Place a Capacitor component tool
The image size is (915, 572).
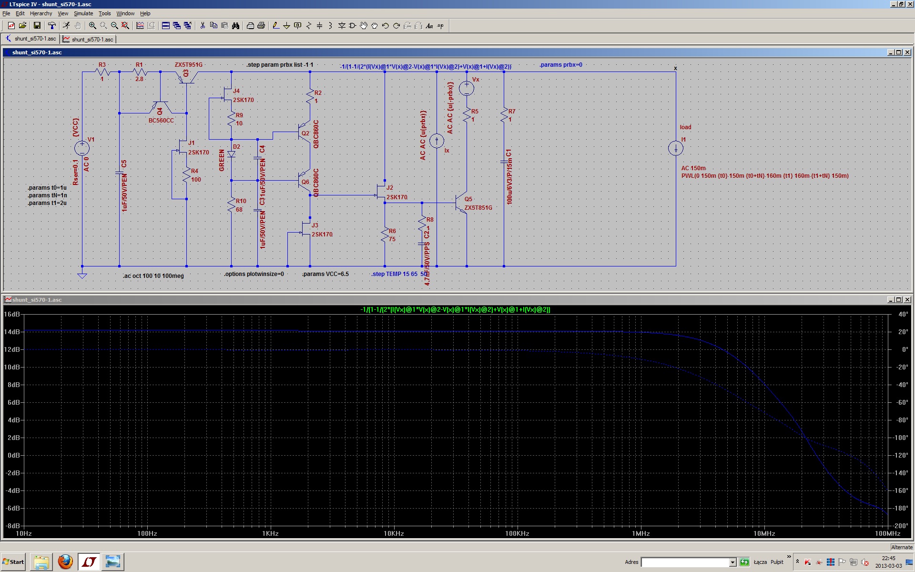[320, 26]
